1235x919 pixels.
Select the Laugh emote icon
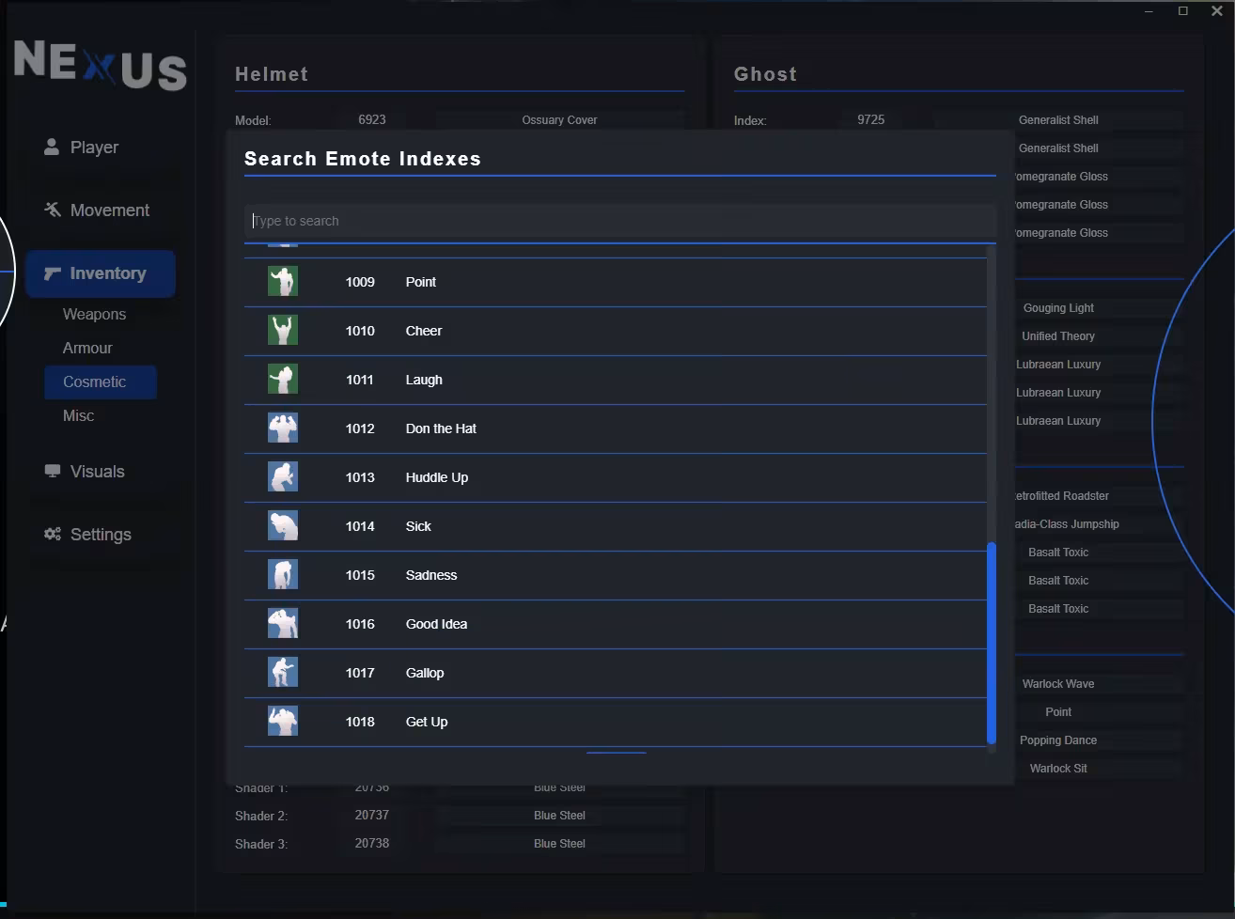(283, 380)
